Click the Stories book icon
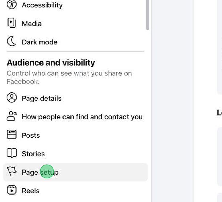The image size is (222, 202). click(x=11, y=153)
